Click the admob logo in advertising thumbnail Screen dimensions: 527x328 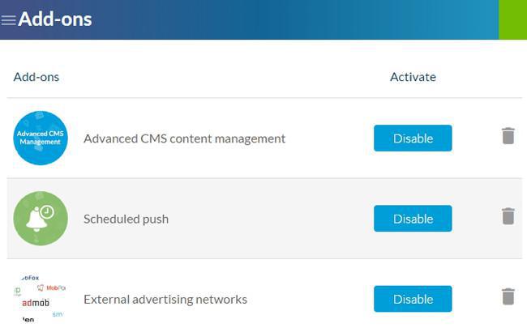[34, 303]
